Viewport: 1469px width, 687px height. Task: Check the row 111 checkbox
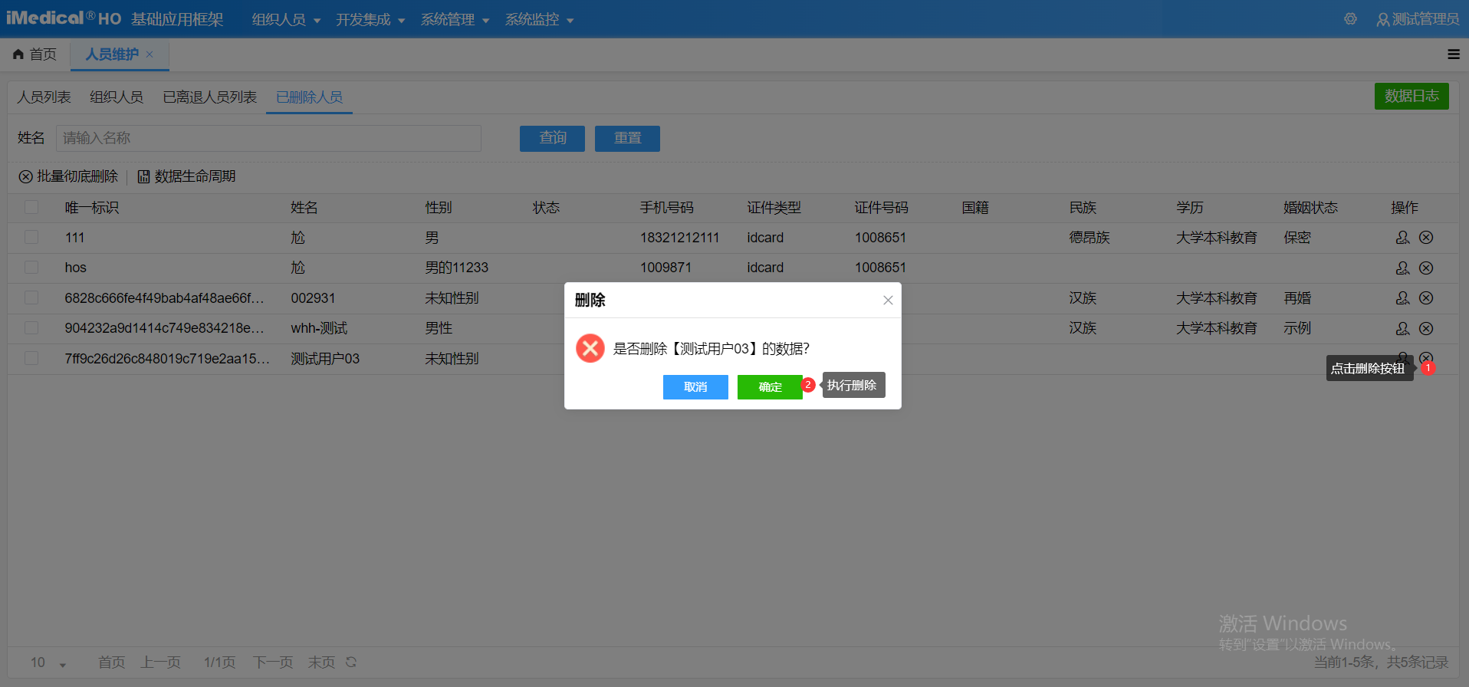pyautogui.click(x=31, y=238)
